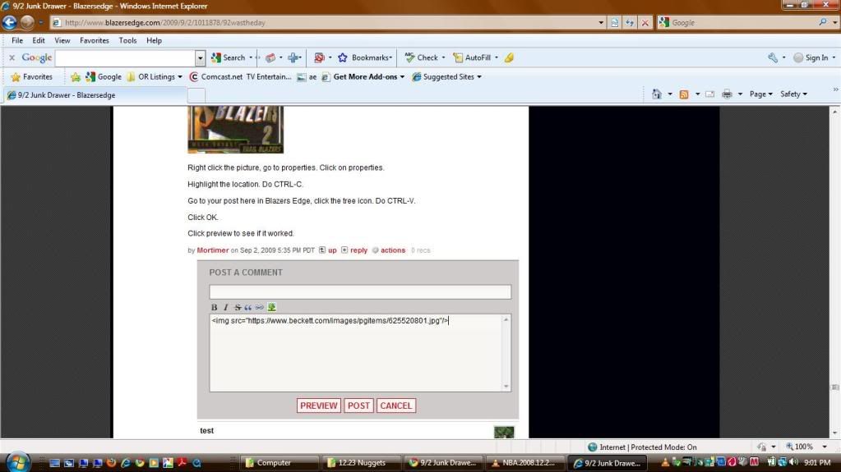
Task: Click the Google Toolbar wrench settings icon
Action: [773, 57]
